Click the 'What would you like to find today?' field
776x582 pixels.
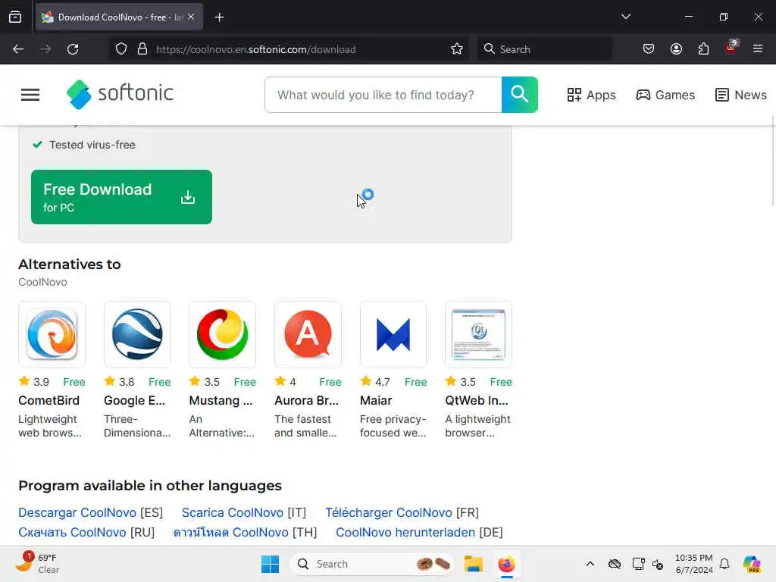(383, 95)
